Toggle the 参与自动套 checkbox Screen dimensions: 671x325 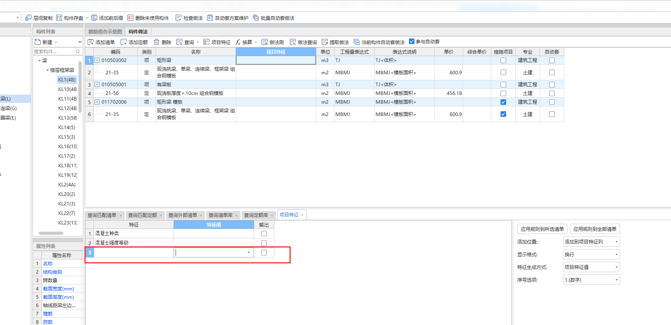(412, 41)
